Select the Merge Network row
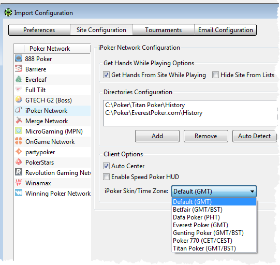Viewport: 280px width, 265px height. [x=52, y=121]
